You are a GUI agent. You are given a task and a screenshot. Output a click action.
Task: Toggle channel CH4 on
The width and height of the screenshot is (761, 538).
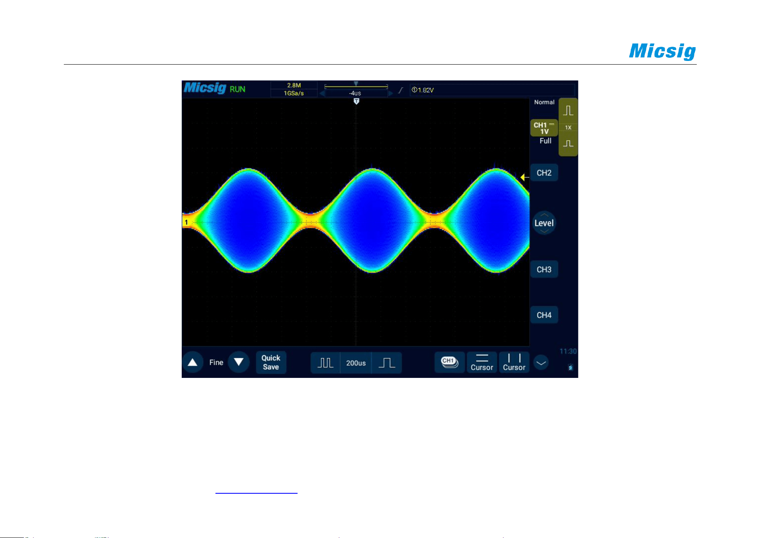pyautogui.click(x=544, y=315)
